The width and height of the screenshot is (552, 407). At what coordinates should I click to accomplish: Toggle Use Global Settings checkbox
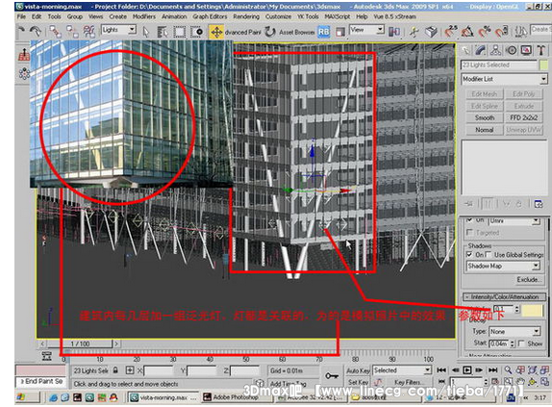[489, 254]
